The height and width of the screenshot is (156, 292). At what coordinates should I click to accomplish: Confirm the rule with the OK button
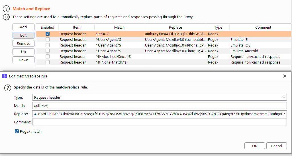point(254,146)
